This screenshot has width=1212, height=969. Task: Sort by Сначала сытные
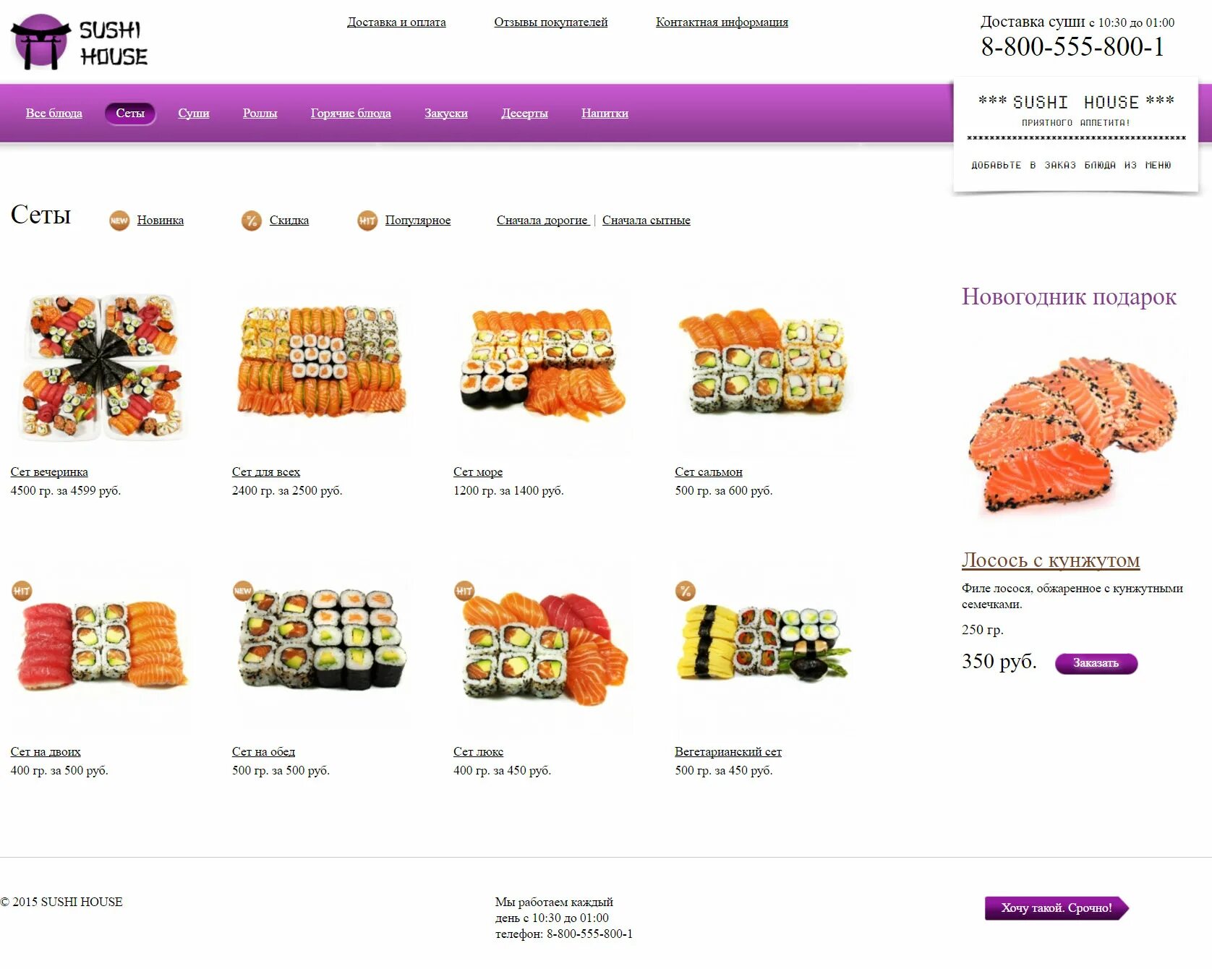pyautogui.click(x=646, y=221)
